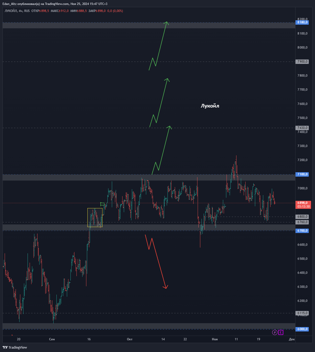Click the date 20 on the time axis

tap(19, 339)
